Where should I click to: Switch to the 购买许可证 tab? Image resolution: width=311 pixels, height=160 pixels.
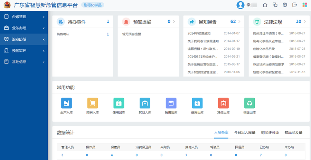pyautogui.click(x=270, y=132)
